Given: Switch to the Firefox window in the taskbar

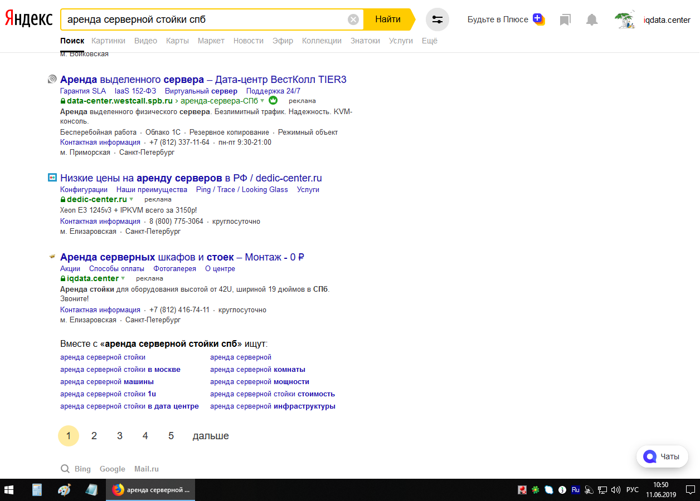Looking at the screenshot, I should [150, 490].
